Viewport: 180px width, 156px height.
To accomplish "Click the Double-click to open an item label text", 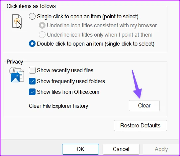I will point(96,44).
